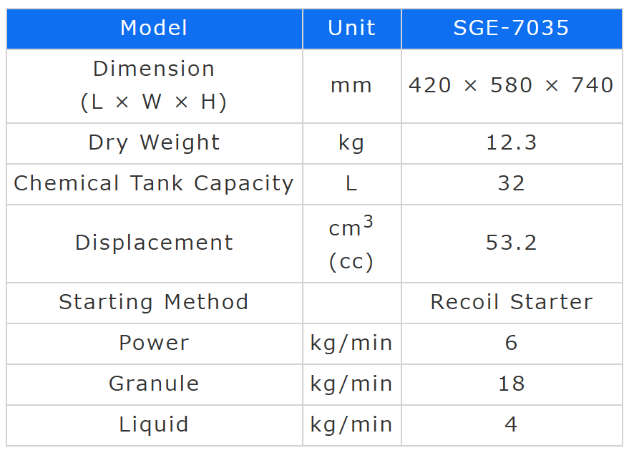This screenshot has width=629, height=453.
Task: Click the Displacement row label
Action: tap(154, 243)
